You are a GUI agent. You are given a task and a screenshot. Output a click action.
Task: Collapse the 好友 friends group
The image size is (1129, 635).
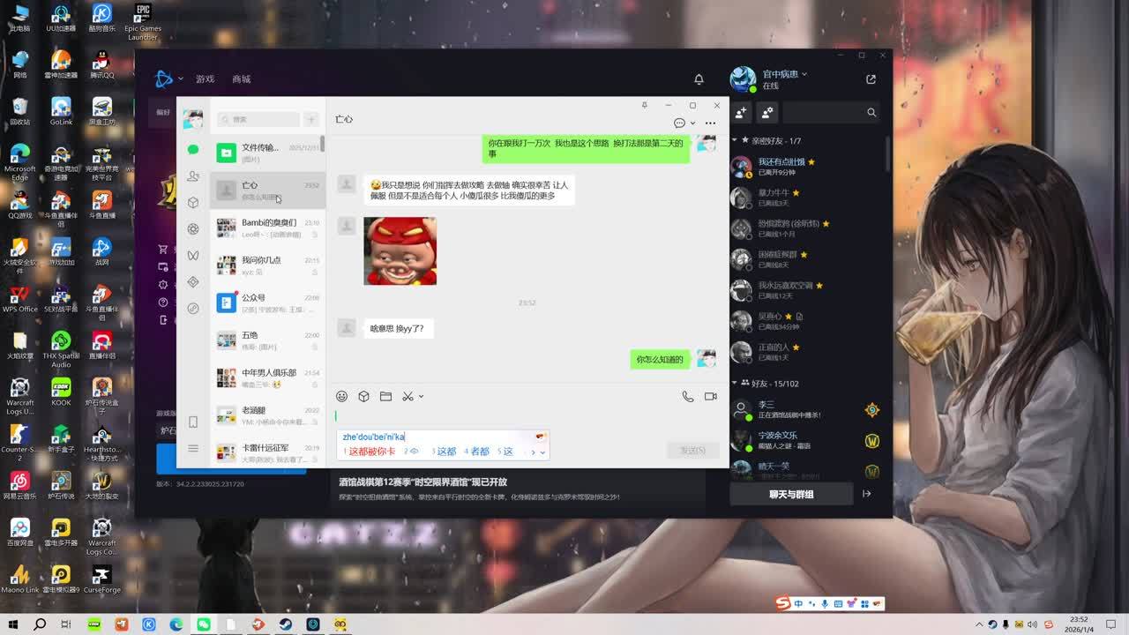pyautogui.click(x=734, y=384)
